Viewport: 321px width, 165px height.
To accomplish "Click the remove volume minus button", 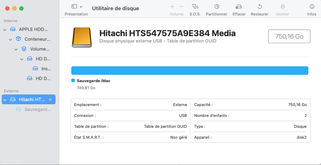I will [x=181, y=7].
